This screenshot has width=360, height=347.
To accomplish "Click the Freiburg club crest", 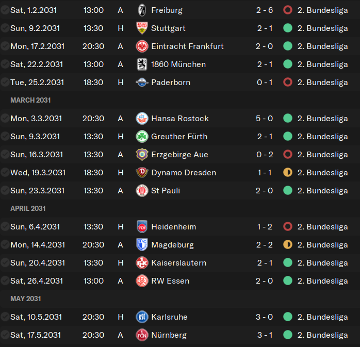I will click(142, 10).
